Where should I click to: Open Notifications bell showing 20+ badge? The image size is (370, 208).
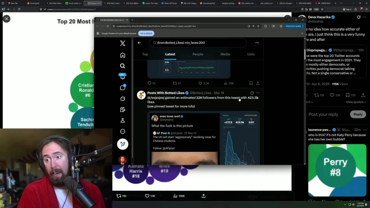coord(123,77)
